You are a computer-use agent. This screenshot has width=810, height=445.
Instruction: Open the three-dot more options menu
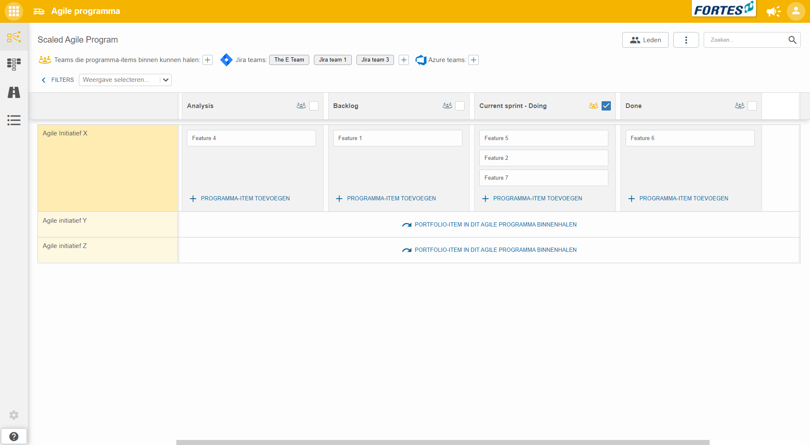click(686, 40)
